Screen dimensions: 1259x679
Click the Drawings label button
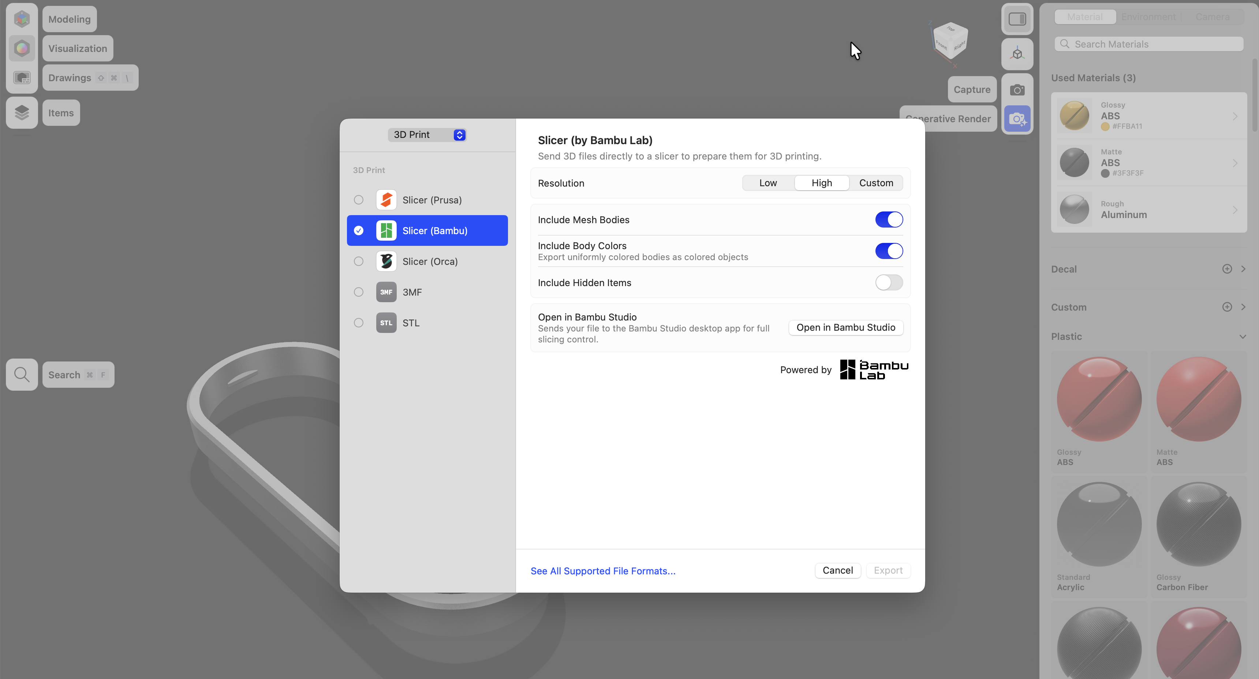90,78
